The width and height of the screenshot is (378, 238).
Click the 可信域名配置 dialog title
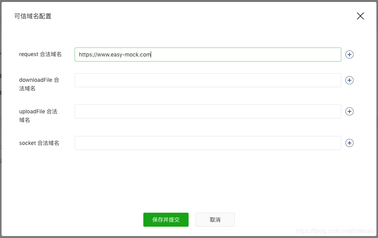33,16
